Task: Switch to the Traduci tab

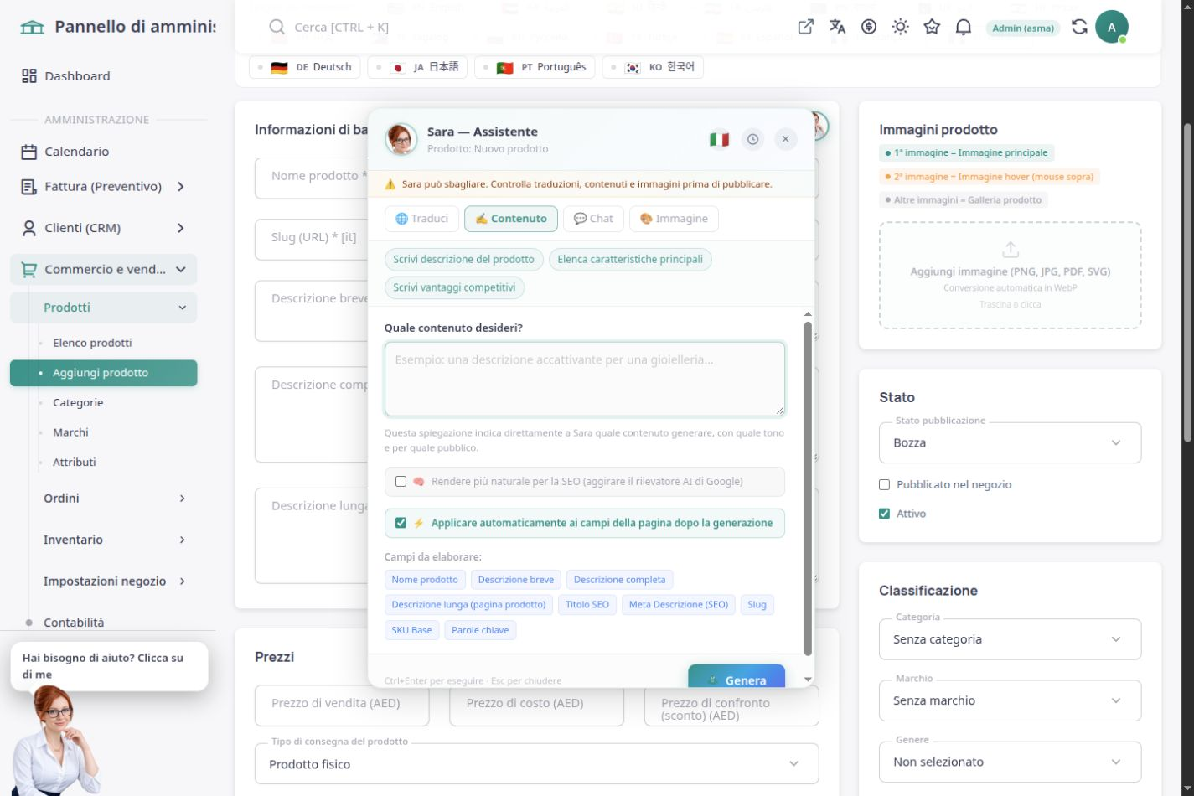Action: click(421, 219)
